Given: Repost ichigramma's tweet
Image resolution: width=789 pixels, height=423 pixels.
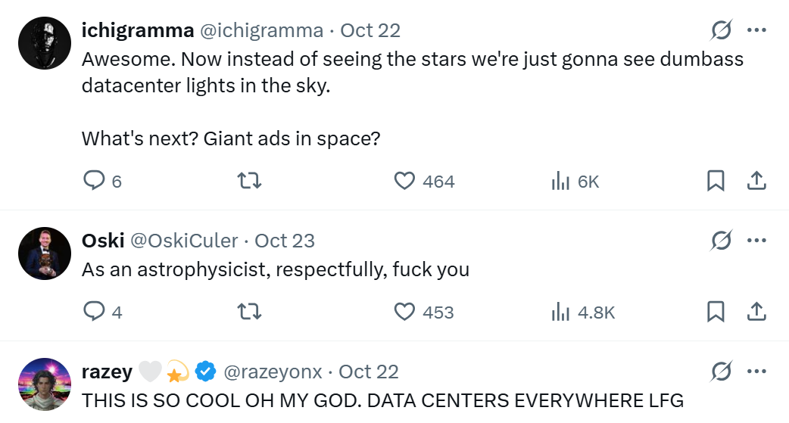Looking at the screenshot, I should coord(249,181).
